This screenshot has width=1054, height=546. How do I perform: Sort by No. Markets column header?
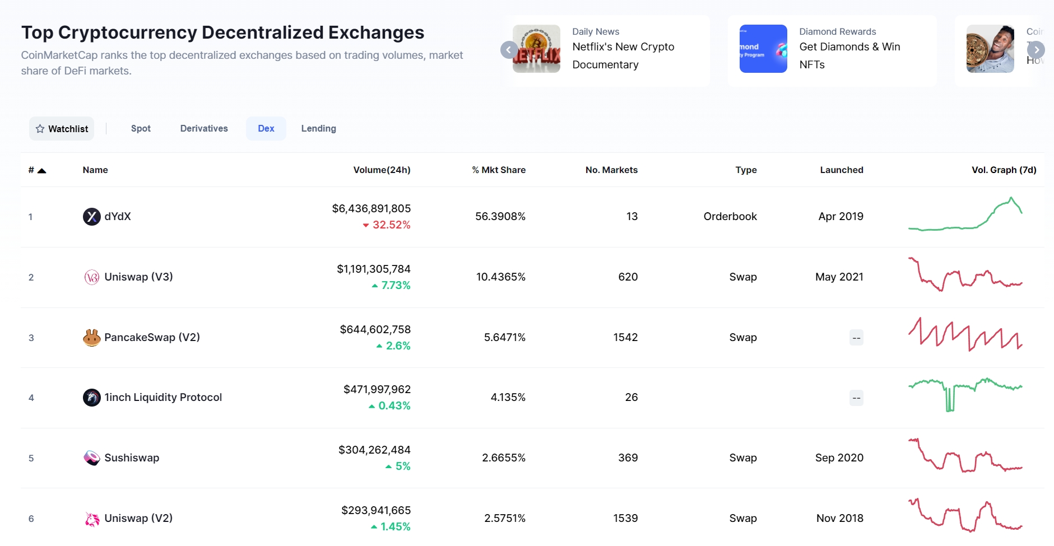(x=611, y=170)
